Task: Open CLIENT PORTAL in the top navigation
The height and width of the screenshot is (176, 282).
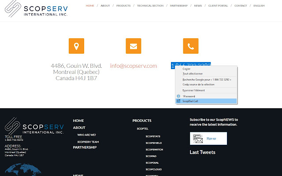Action: pyautogui.click(x=218, y=6)
